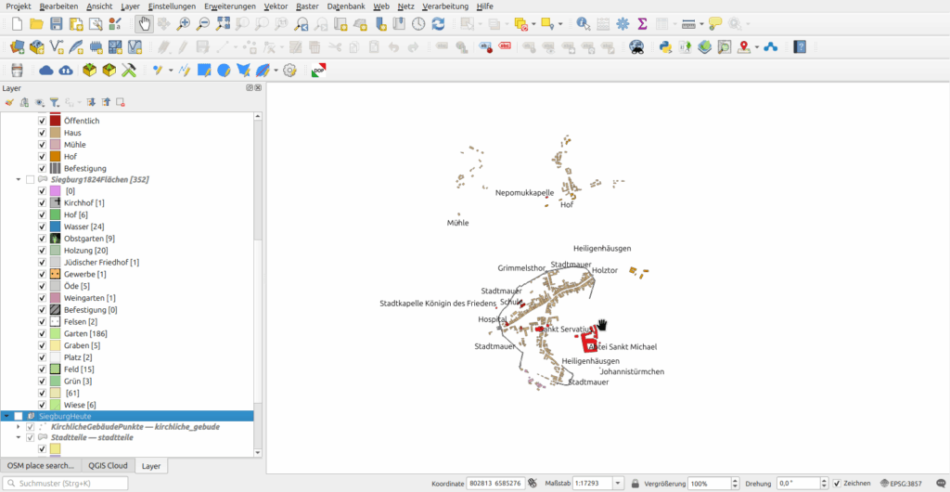Open the Maßstab scale dropdown
The width and height of the screenshot is (950, 492).
coord(621,484)
